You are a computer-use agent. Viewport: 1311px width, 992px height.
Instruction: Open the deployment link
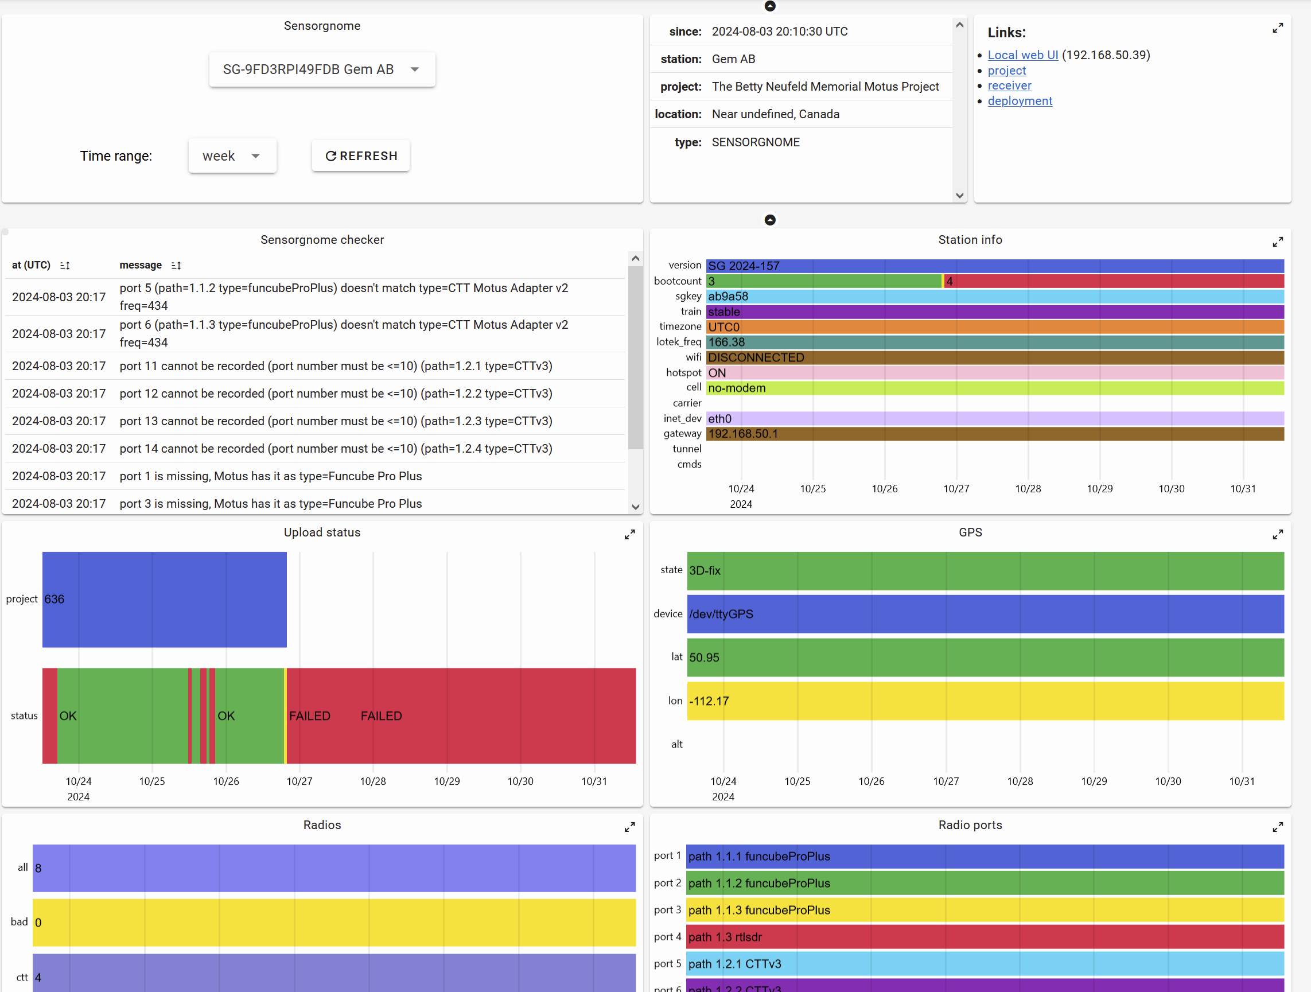pos(1020,101)
